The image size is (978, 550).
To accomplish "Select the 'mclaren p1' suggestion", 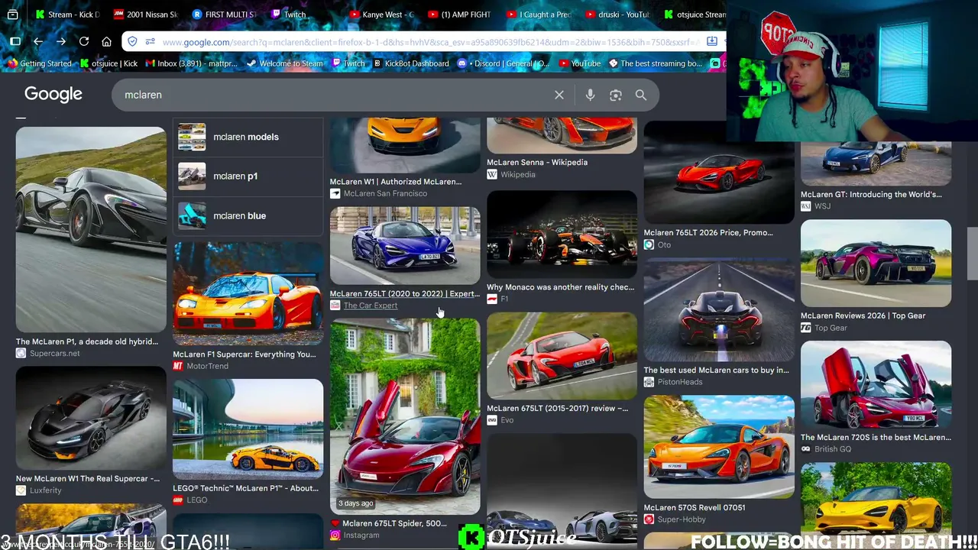I will point(248,176).
